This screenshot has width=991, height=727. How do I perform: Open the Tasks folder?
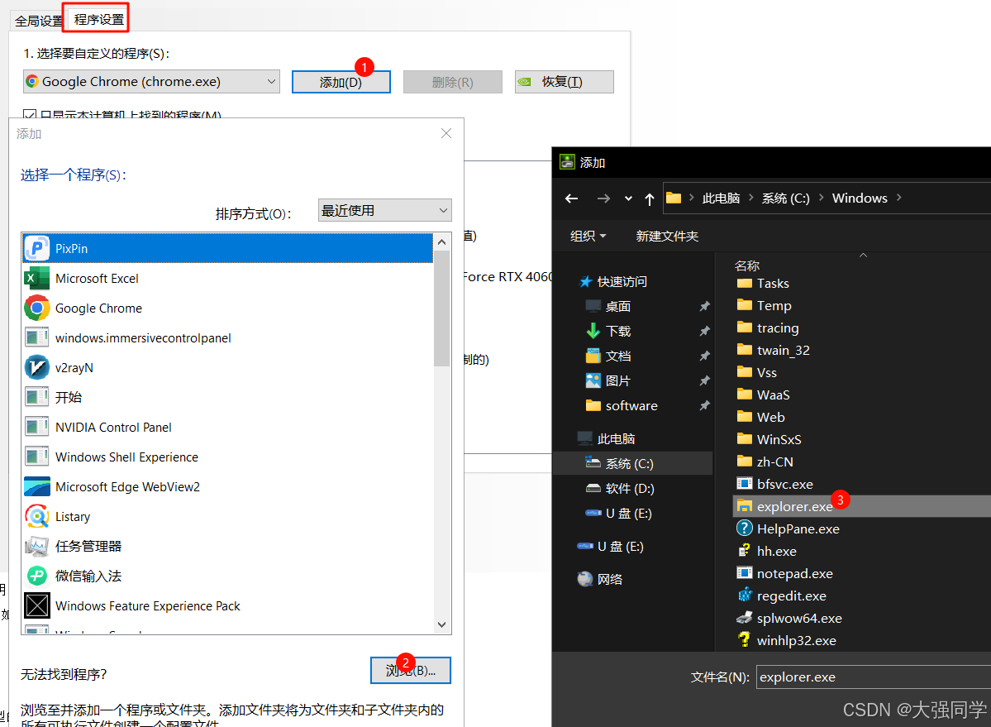[773, 283]
